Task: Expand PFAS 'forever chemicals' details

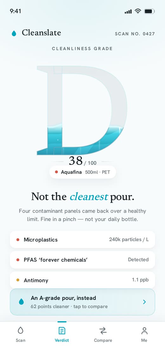Action: 82,260
